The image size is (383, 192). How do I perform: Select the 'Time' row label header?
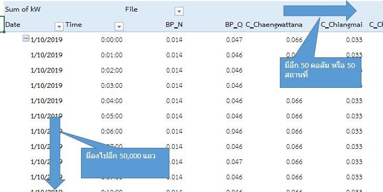(74, 25)
